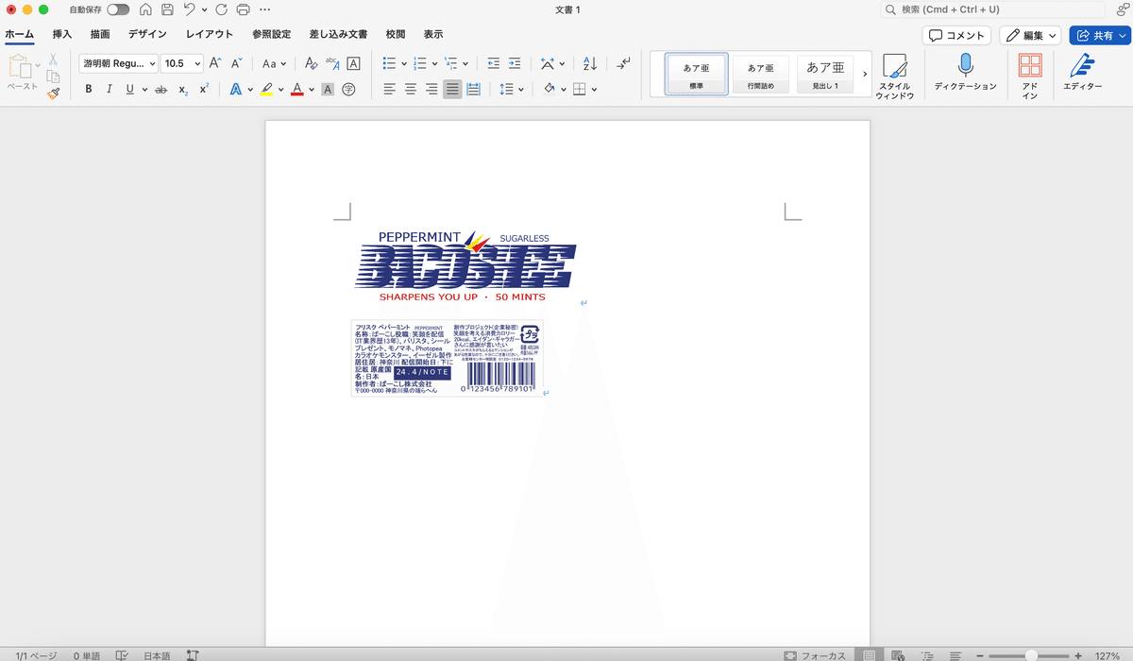Apply the enclosed character border icon

point(354,63)
